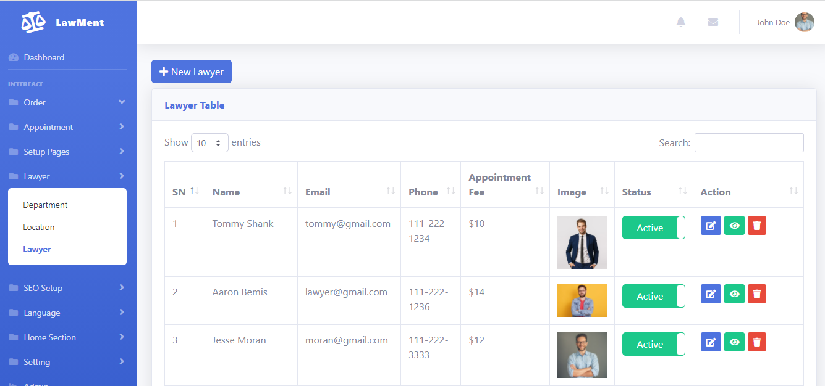
Task: Sort the table by Name column
Action: [x=226, y=192]
